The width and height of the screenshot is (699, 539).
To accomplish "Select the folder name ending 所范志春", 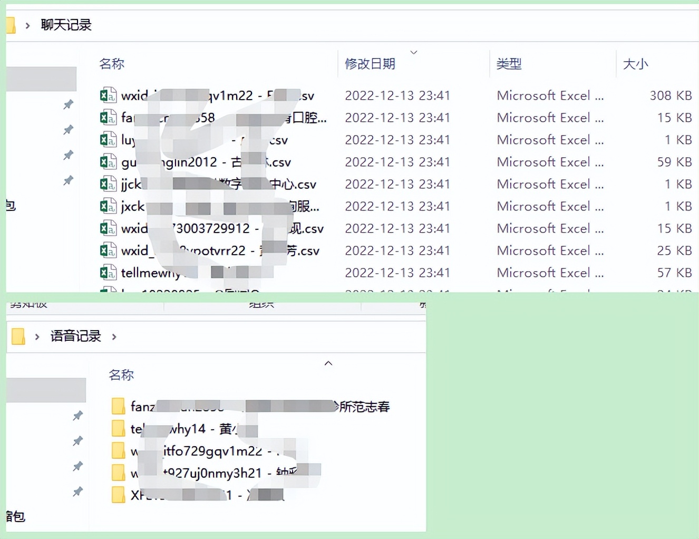I will [260, 407].
